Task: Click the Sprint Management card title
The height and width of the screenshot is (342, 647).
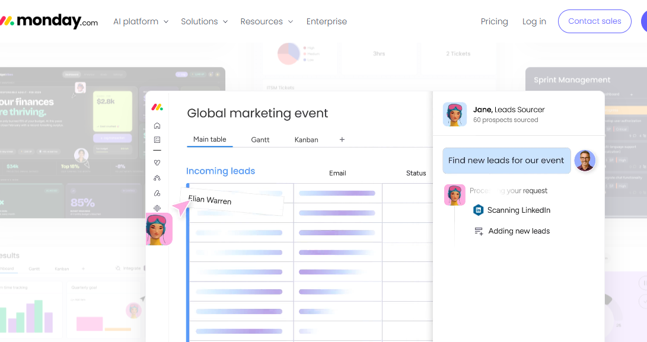Action: [572, 80]
